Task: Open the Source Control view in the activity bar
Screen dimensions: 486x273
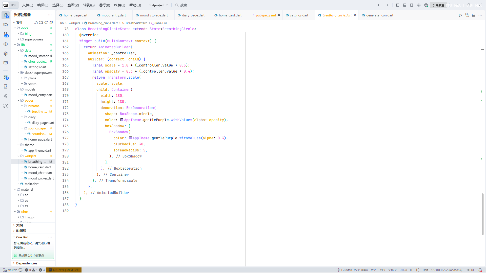Action: 6,35
